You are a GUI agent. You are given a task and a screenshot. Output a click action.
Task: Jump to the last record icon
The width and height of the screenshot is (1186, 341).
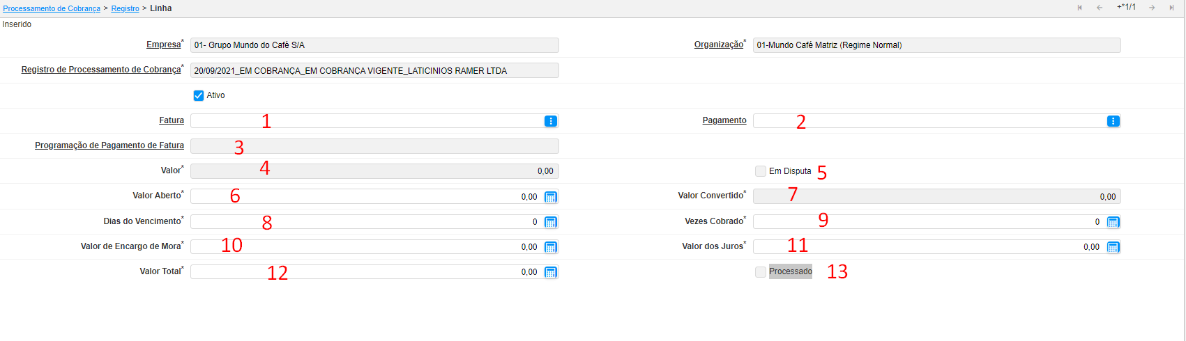pos(1172,8)
